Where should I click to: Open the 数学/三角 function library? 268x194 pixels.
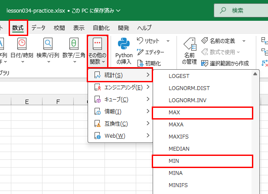74,50
